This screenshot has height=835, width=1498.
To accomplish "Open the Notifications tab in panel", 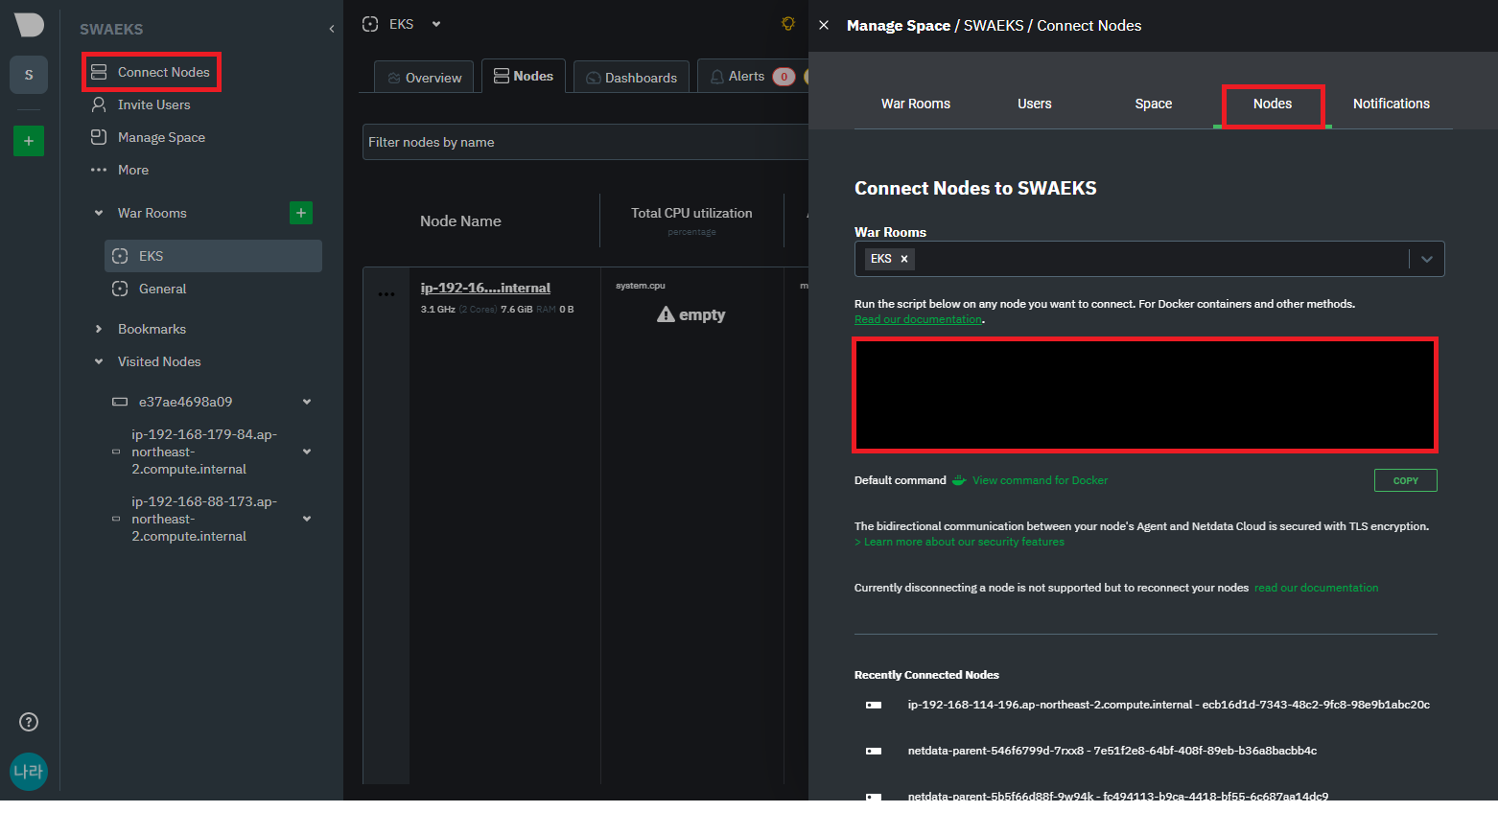I will [x=1392, y=104].
